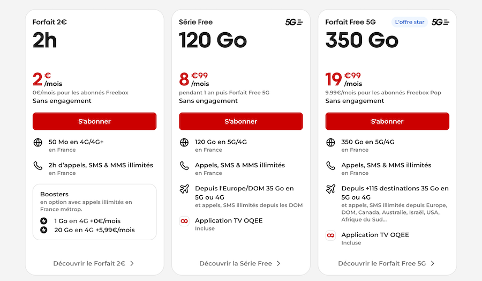
Task: Click the 120 Go headline
Action: click(213, 40)
